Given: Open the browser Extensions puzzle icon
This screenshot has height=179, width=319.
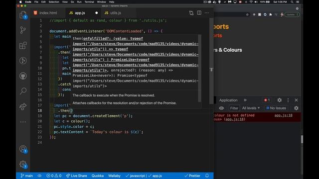Looking at the screenshot, I should [x=270, y=14].
